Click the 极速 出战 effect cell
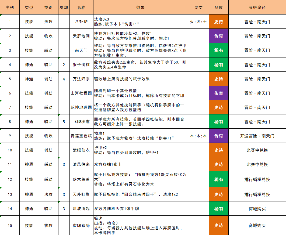Image resolution: width=286 pixels, height=235 pixels. (x=141, y=225)
